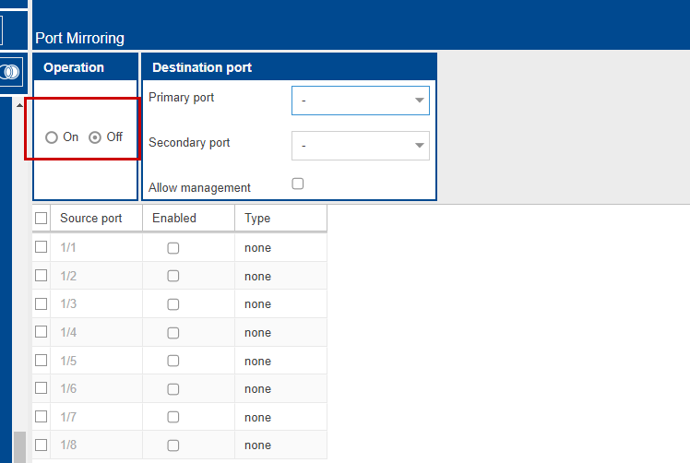Enable mirroring checkbox for source port 1/4
The width and height of the screenshot is (690, 463).
[173, 333]
